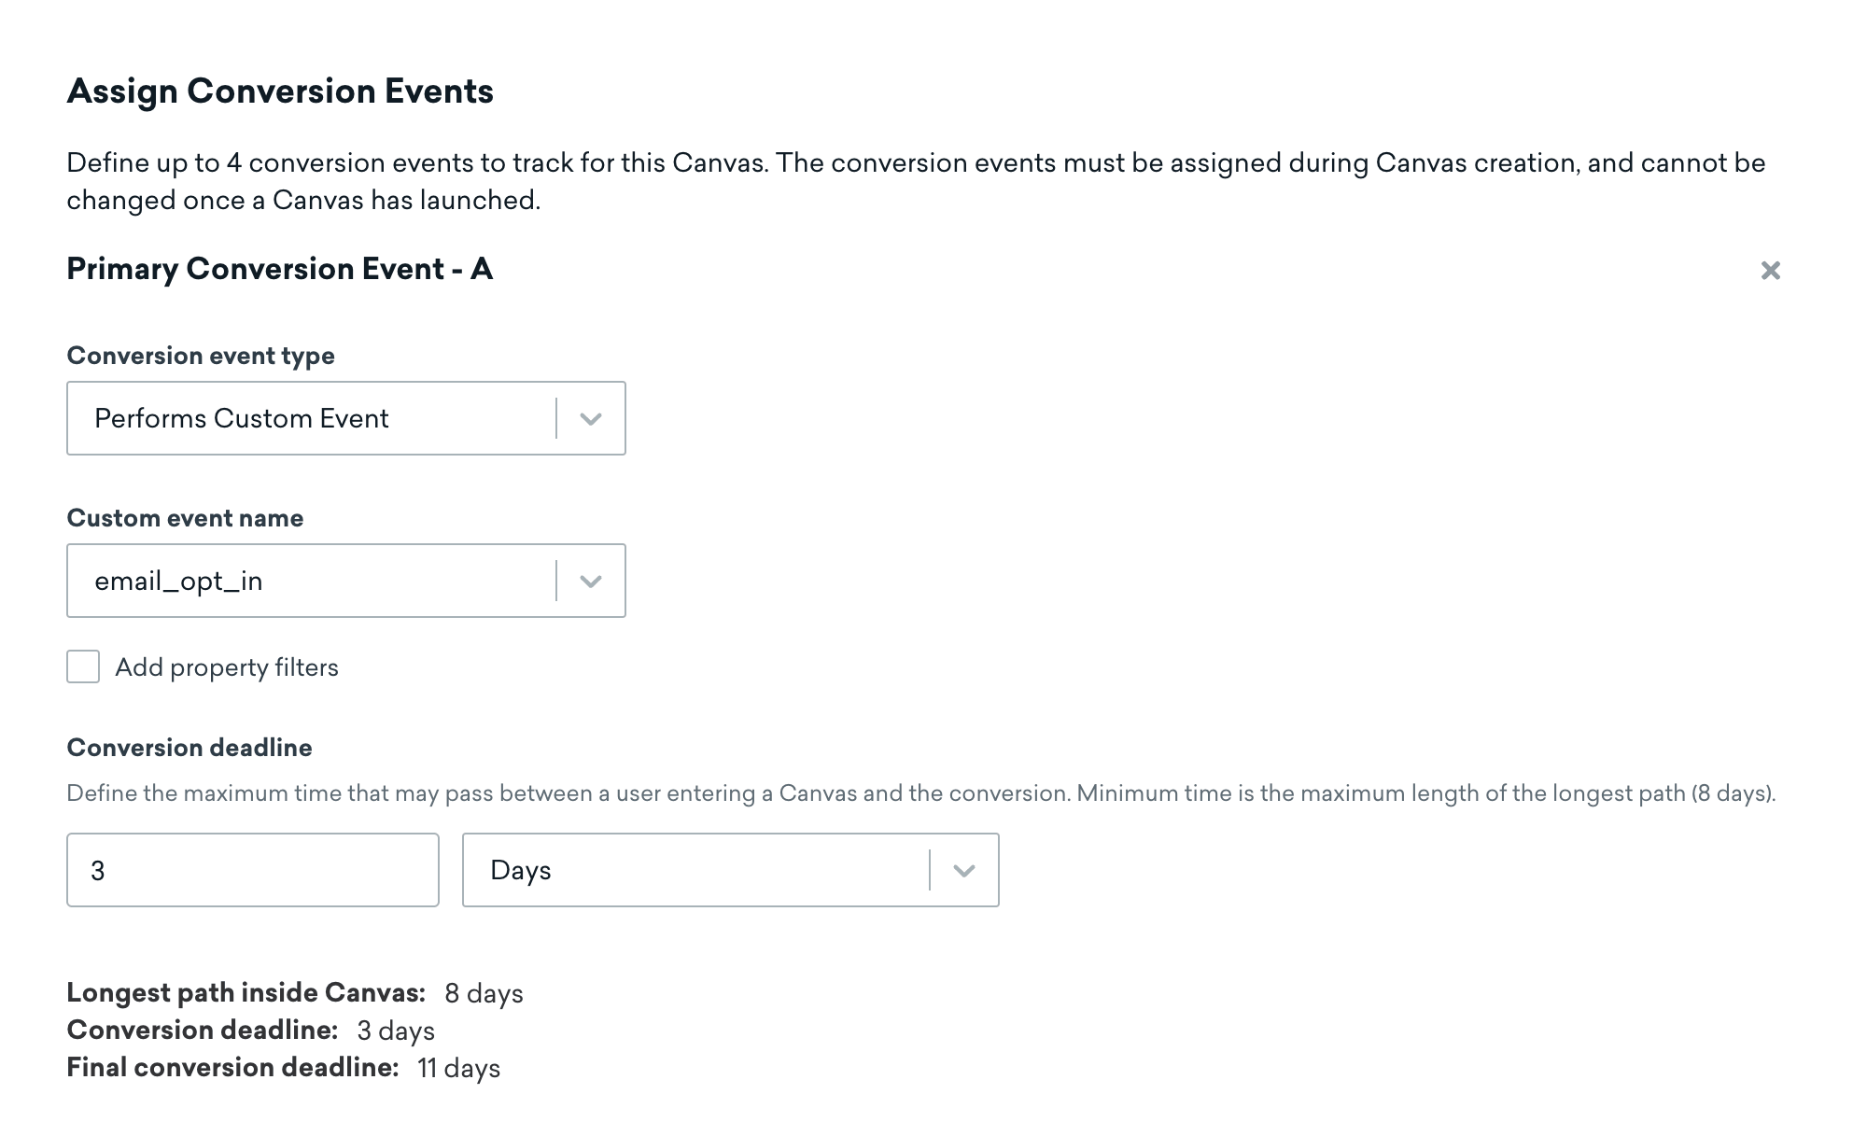
Task: Focus the conversion deadline number field
Action: [252, 870]
